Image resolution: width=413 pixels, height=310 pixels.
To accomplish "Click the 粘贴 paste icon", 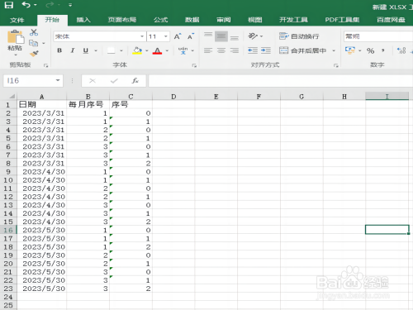I will click(16, 37).
